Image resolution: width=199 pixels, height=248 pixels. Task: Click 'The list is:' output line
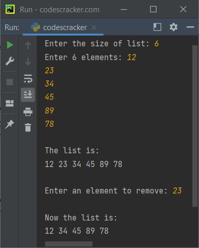(72, 151)
